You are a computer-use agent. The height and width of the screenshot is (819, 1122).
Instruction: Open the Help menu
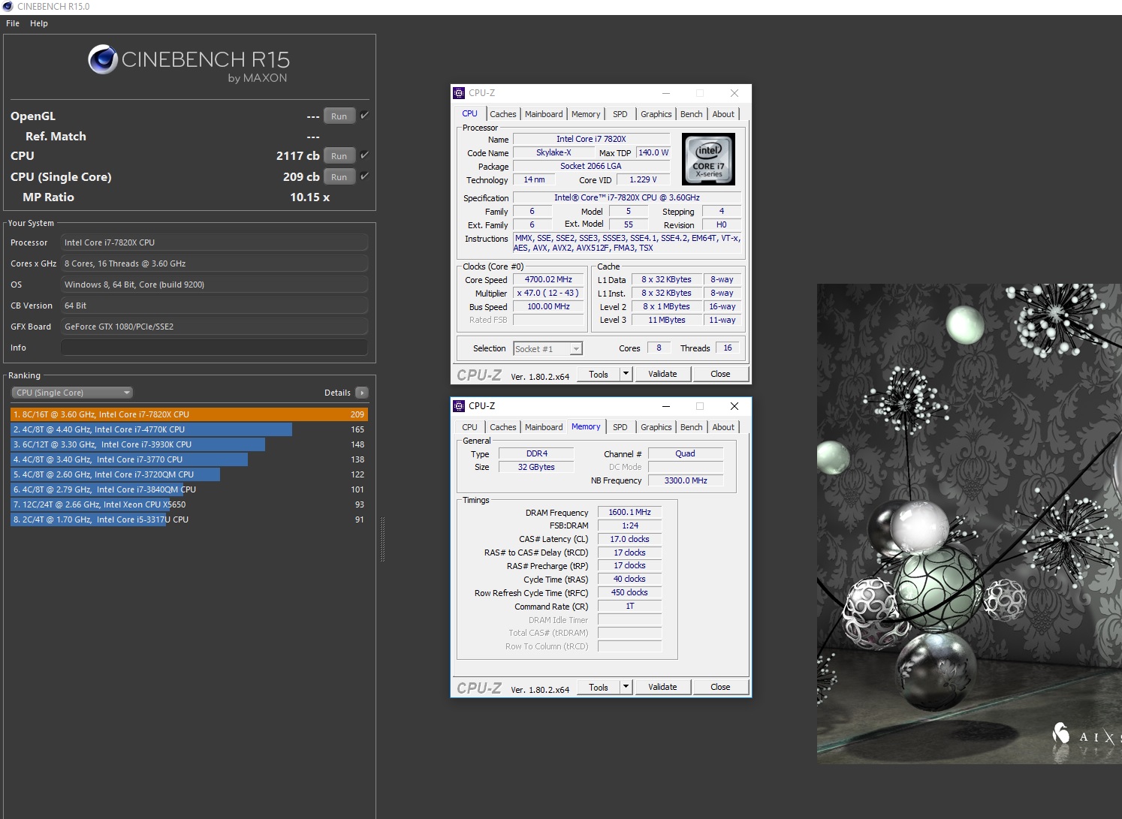click(x=39, y=23)
